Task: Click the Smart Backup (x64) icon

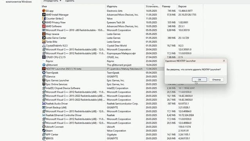Action: [44, 107]
